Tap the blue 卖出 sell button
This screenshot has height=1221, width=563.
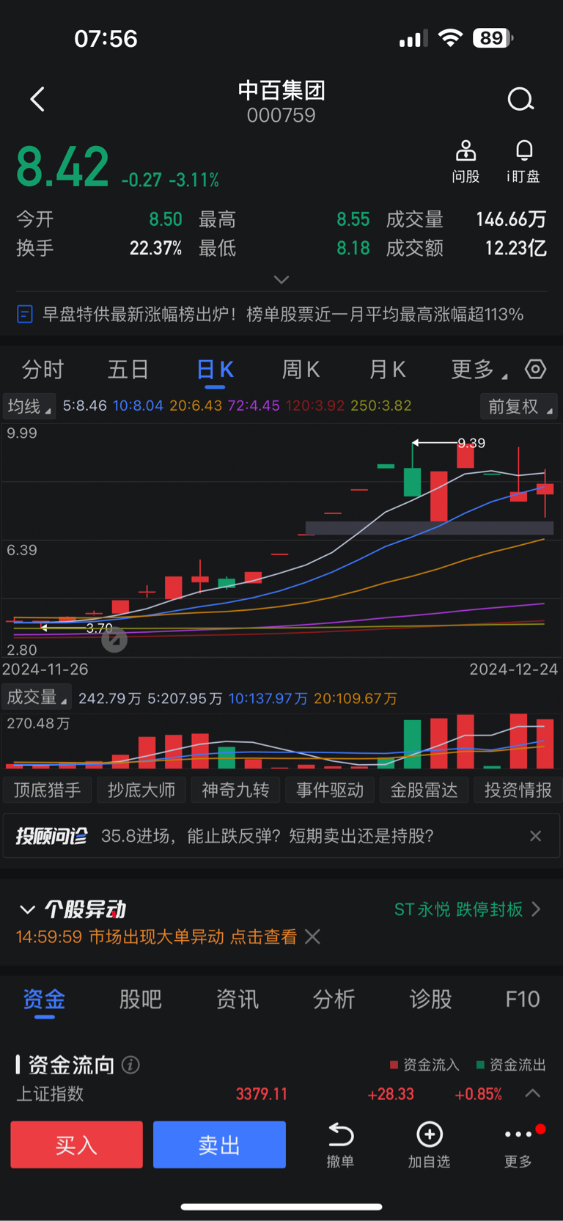tap(219, 1144)
